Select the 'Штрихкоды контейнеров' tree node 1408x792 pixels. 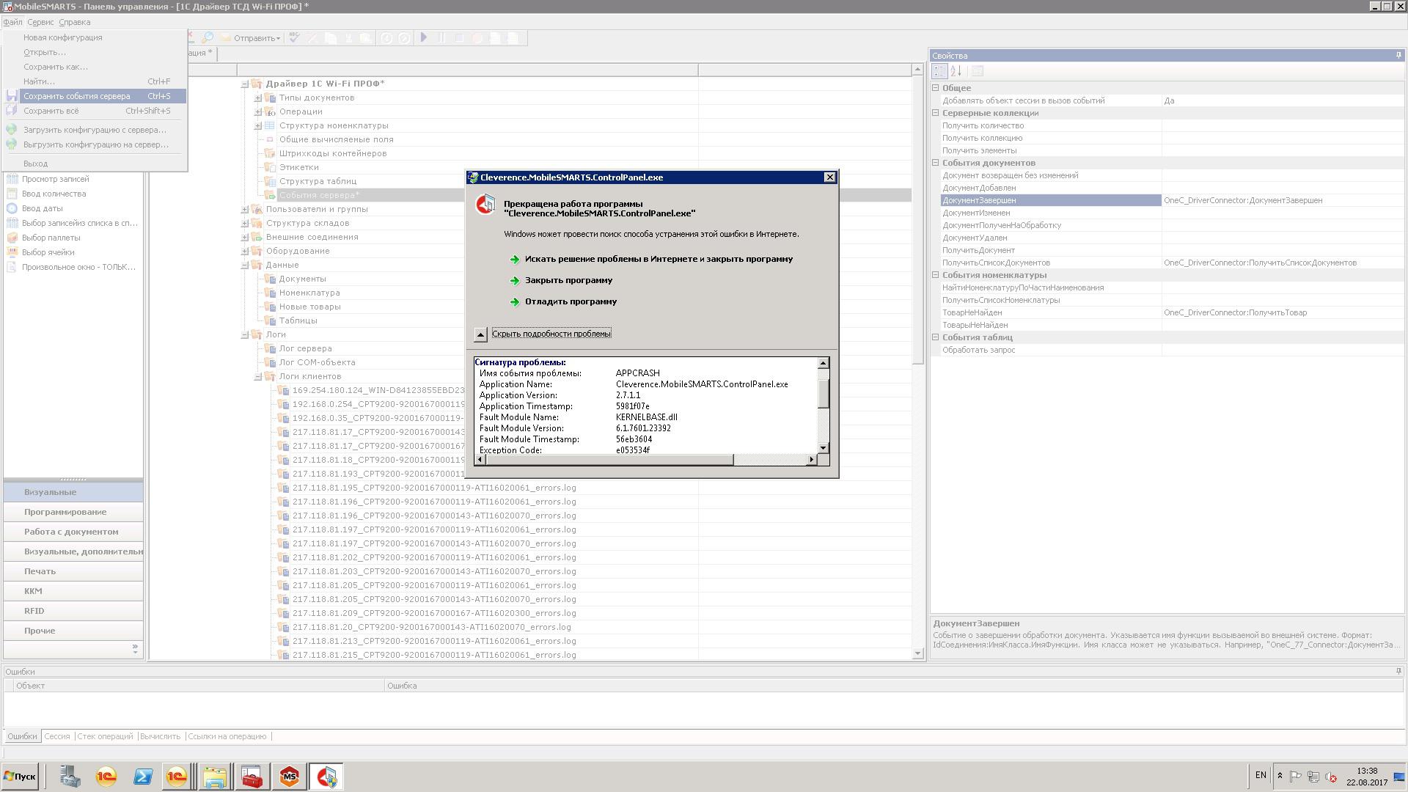pos(332,154)
